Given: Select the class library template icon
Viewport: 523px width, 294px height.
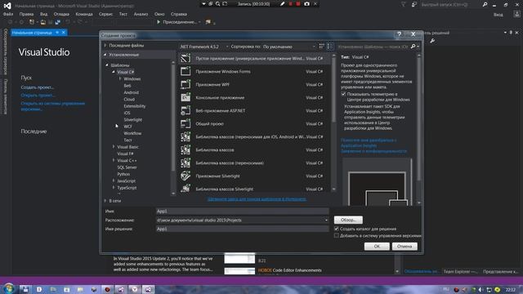Looking at the screenshot, I should 186,149.
